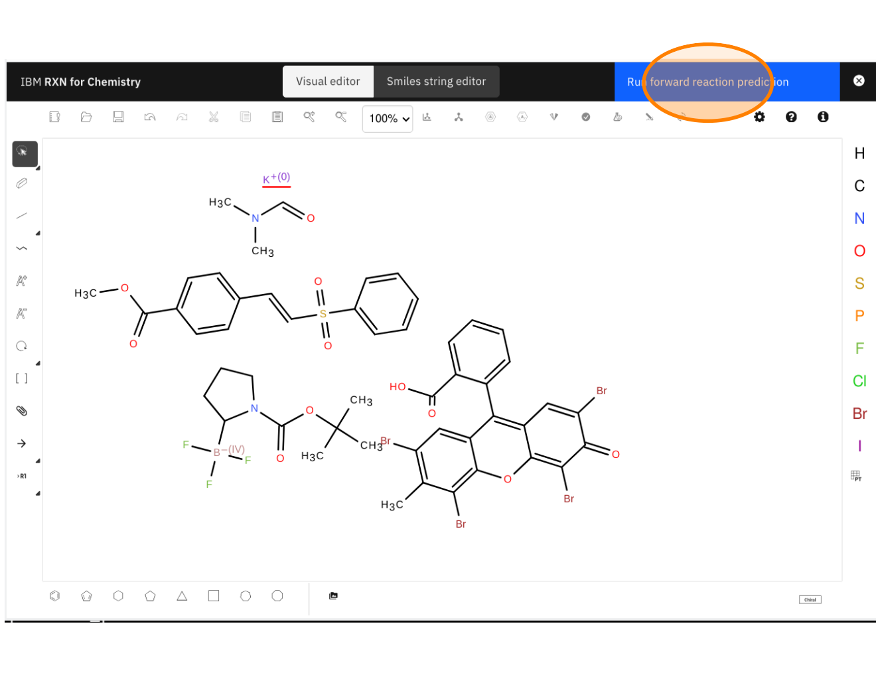Select the single bond tool
This screenshot has height=677, width=876.
pos(22,216)
